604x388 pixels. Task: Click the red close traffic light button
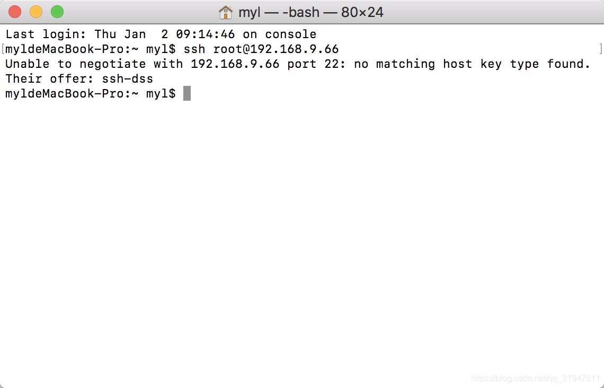14,11
